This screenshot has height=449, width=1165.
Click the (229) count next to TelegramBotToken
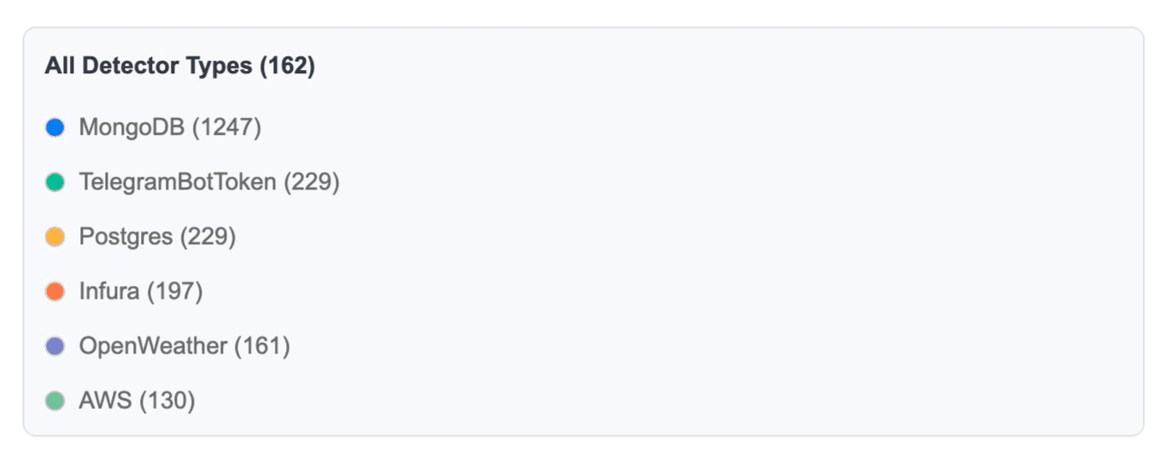312,183
